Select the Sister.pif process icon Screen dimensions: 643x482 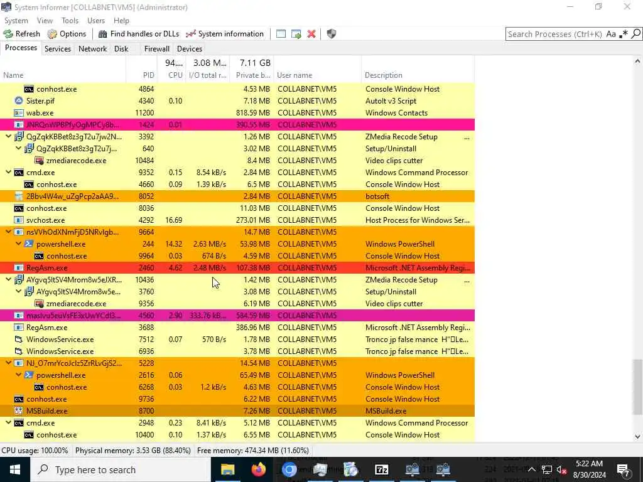(x=19, y=101)
